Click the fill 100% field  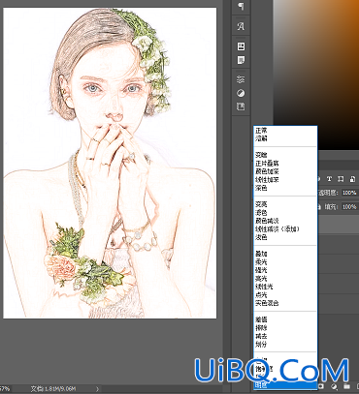(349, 207)
